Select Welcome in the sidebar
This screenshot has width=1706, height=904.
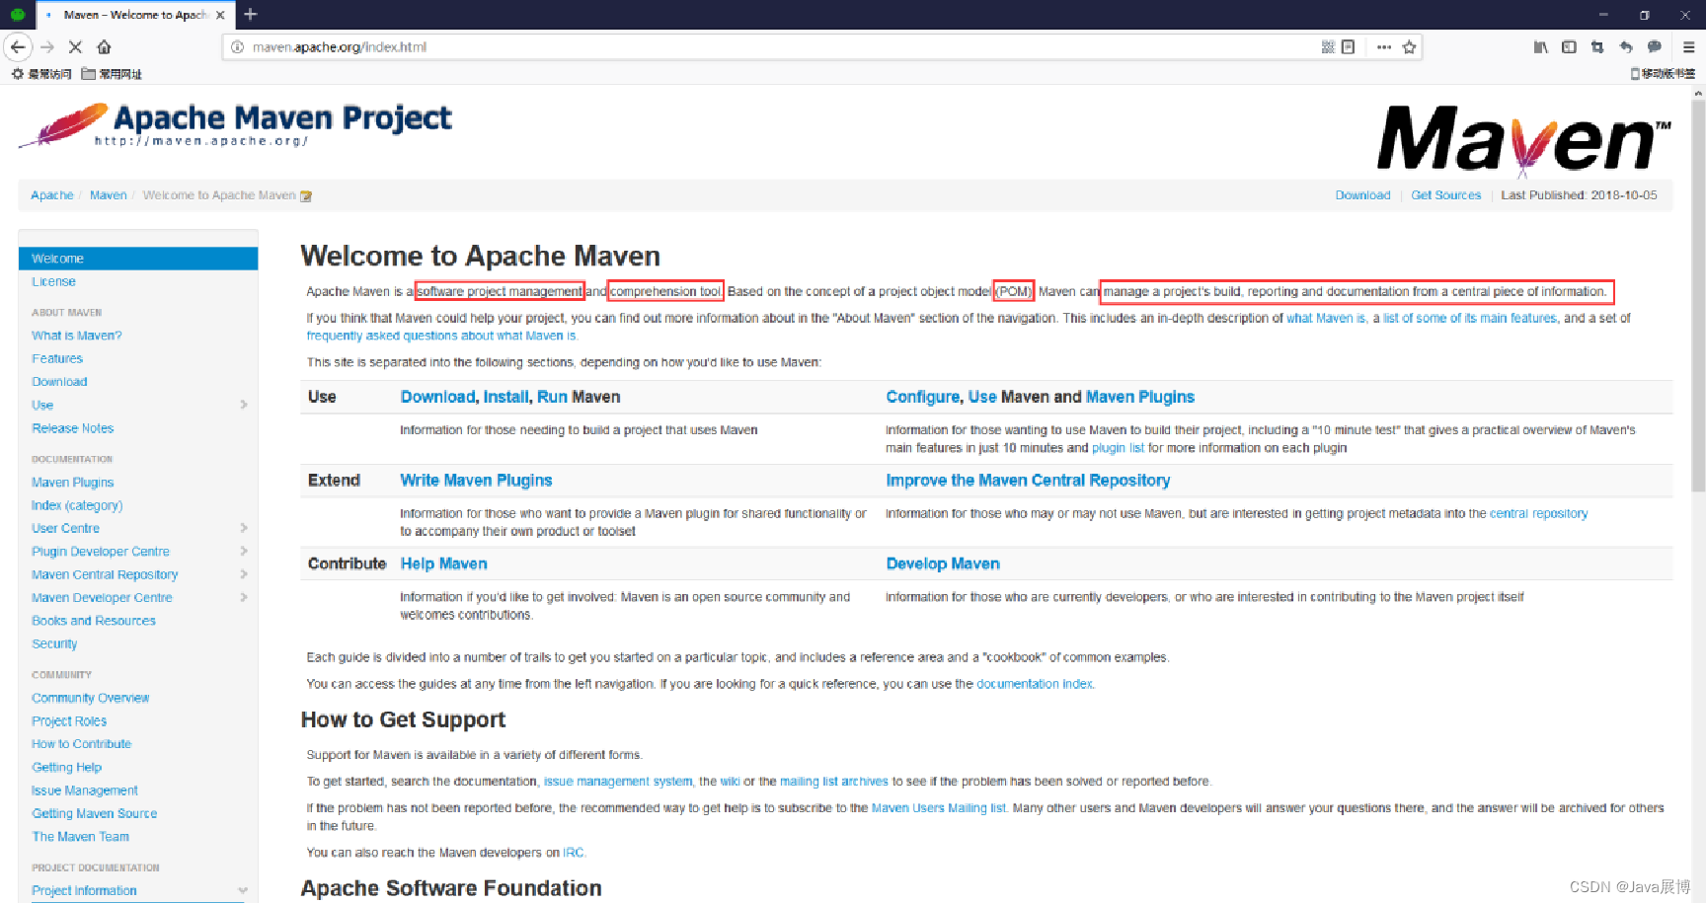138,259
